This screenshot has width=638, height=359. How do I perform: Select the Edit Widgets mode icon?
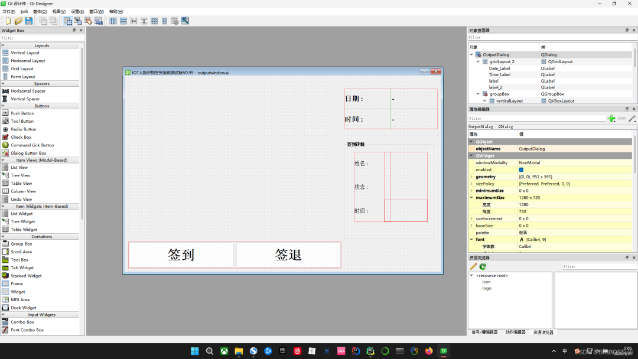point(68,21)
